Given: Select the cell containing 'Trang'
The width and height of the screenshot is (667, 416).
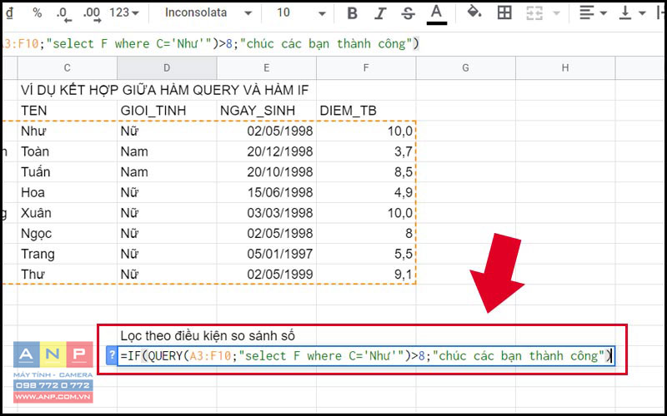Looking at the screenshot, I should coord(68,254).
